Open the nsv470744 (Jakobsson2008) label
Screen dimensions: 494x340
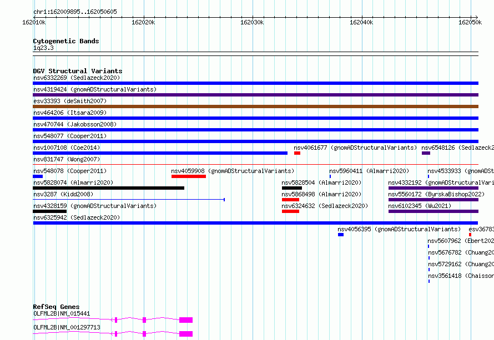75,124
